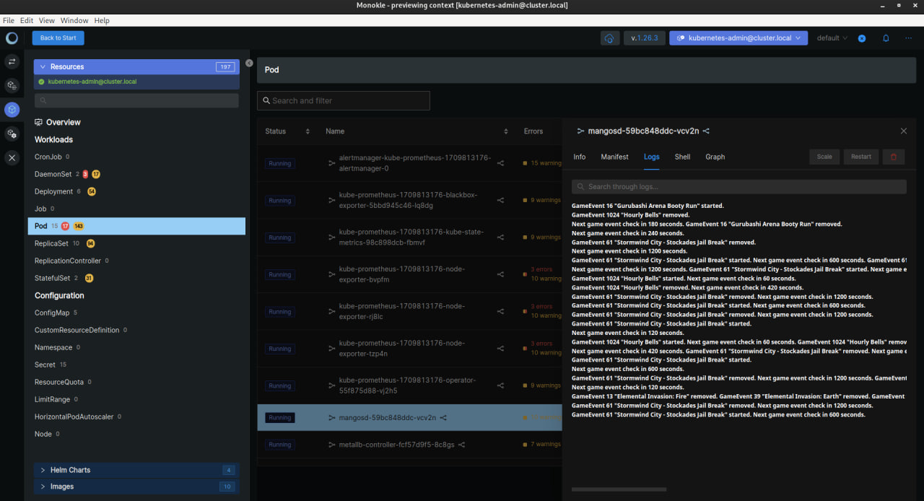The height and width of the screenshot is (501, 924).
Task: Open the File menu
Action: [x=9, y=20]
